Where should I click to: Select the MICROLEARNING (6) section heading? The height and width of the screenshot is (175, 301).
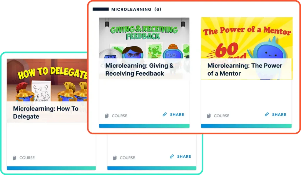136,9
